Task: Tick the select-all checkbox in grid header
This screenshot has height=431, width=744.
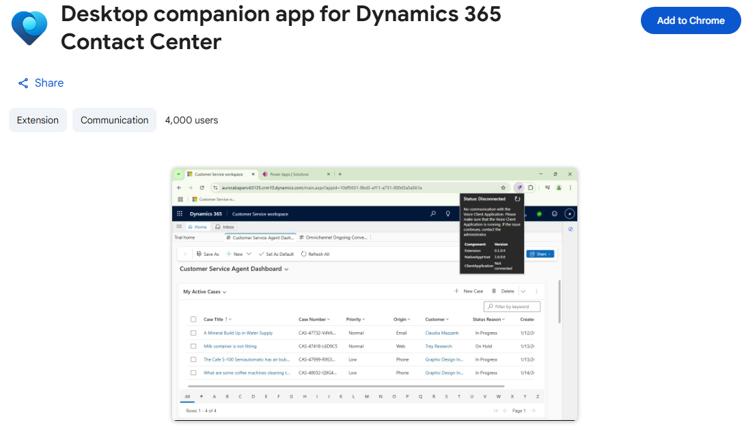Action: click(x=193, y=319)
